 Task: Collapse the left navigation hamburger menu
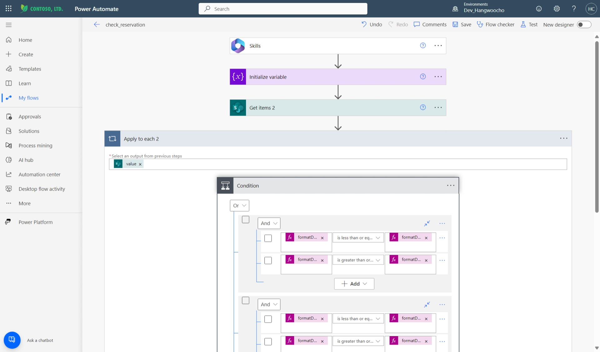pyautogui.click(x=9, y=25)
